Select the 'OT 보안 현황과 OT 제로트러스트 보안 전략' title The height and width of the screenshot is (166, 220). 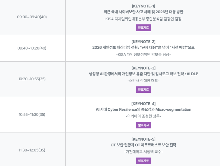[143, 145]
